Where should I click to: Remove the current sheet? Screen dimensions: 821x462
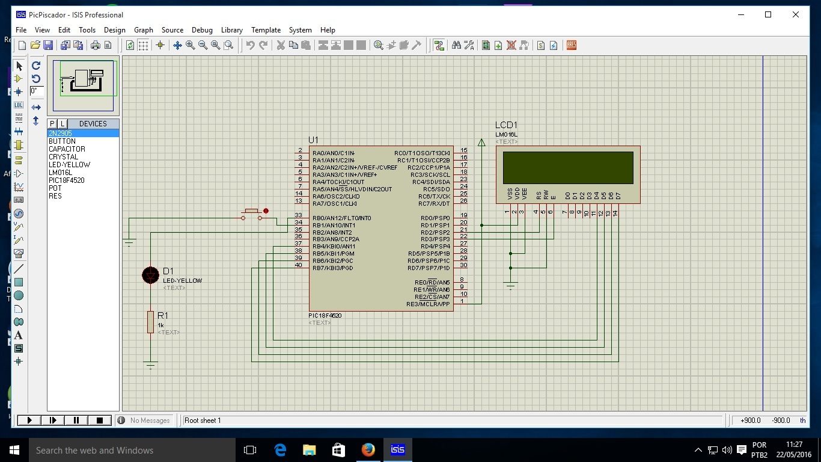[511, 45]
